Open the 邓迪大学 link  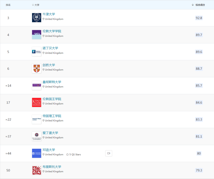(x=49, y=150)
